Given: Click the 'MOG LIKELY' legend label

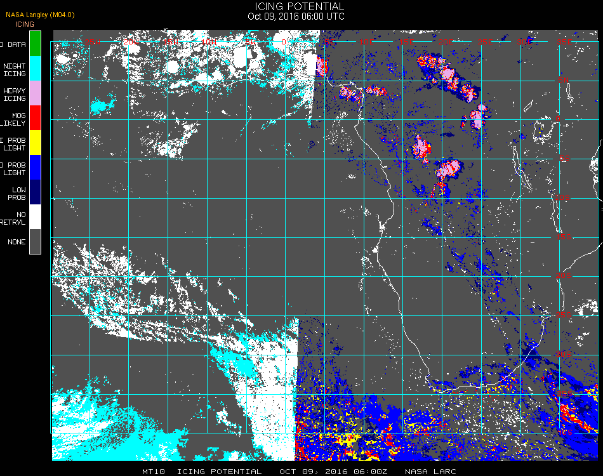Looking at the screenshot, I should click(x=13, y=119).
